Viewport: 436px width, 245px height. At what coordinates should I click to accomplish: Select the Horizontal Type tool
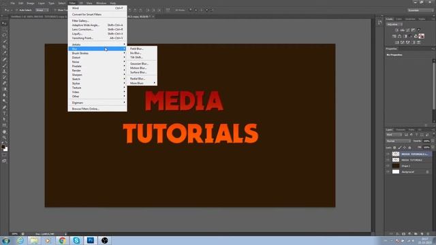pos(4,114)
